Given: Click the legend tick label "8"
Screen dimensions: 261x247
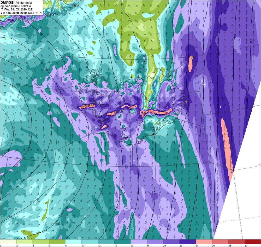Looking at the screenshot, I should 66,245.
